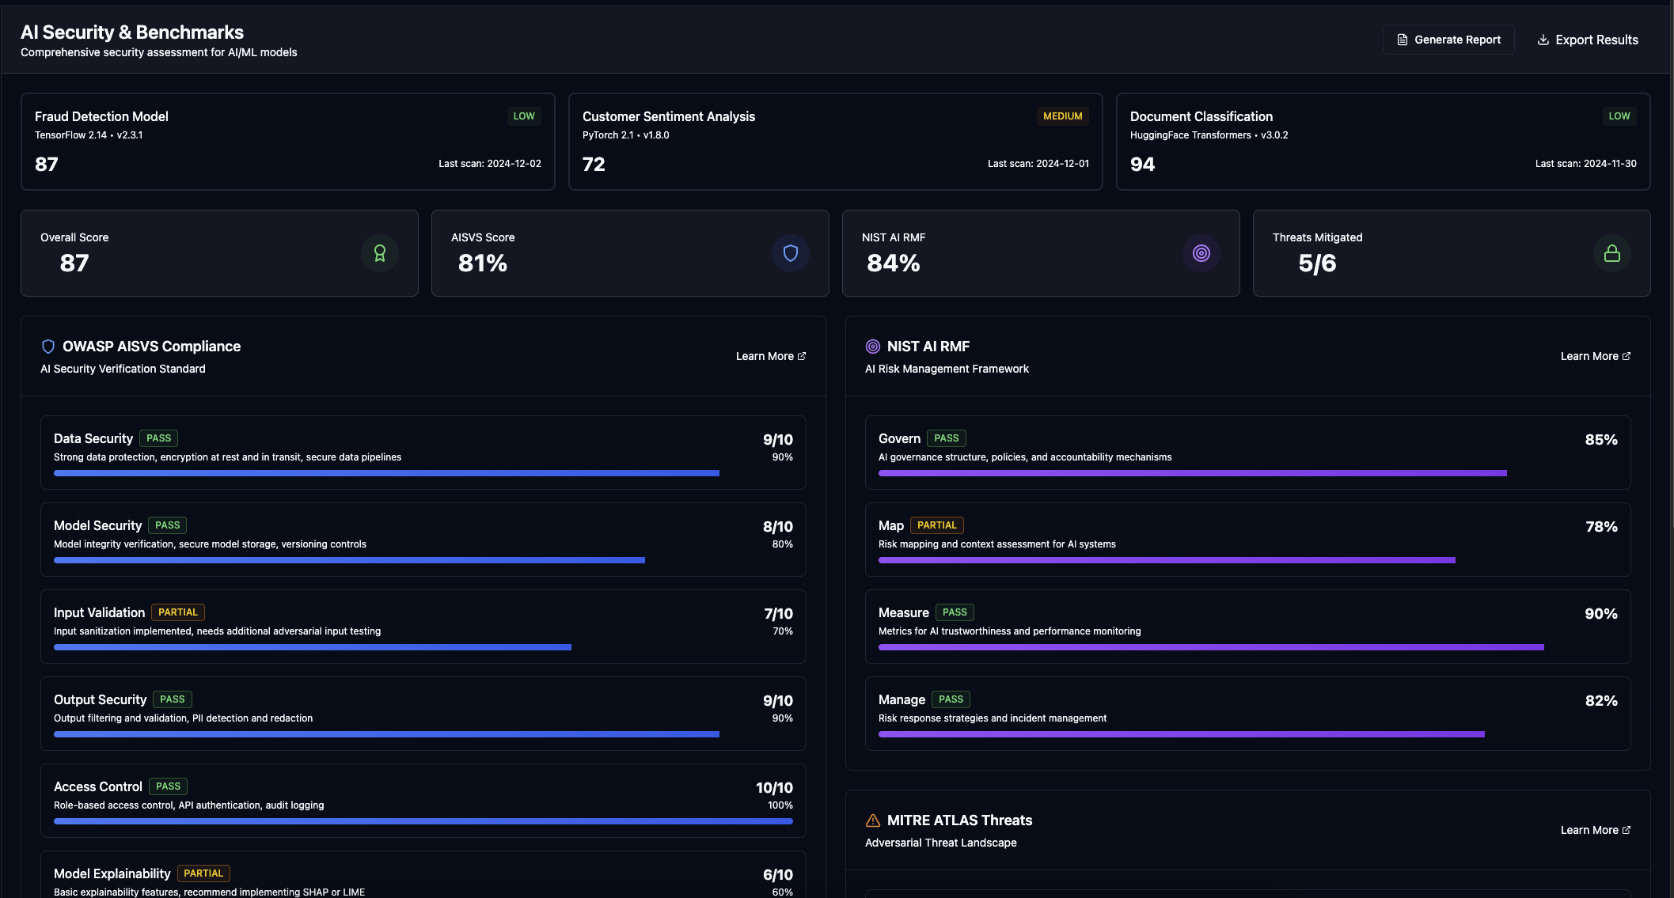1674x898 pixels.
Task: Expand the Measure section details
Action: [x=1249, y=626]
